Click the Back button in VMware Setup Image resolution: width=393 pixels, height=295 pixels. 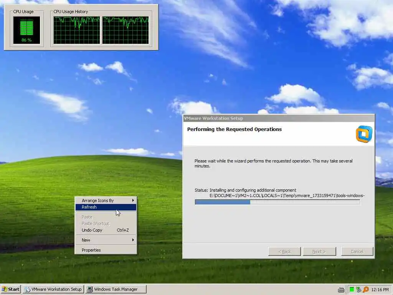(x=284, y=252)
